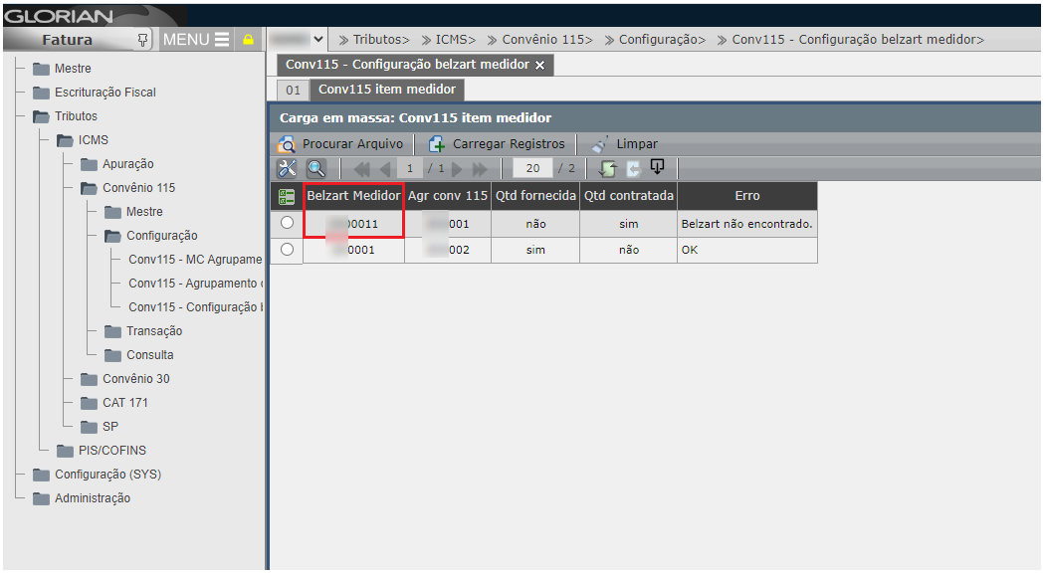Screen dimensions: 1045x575
Task: Expand the PIS/COFINS folder
Action: (x=65, y=451)
